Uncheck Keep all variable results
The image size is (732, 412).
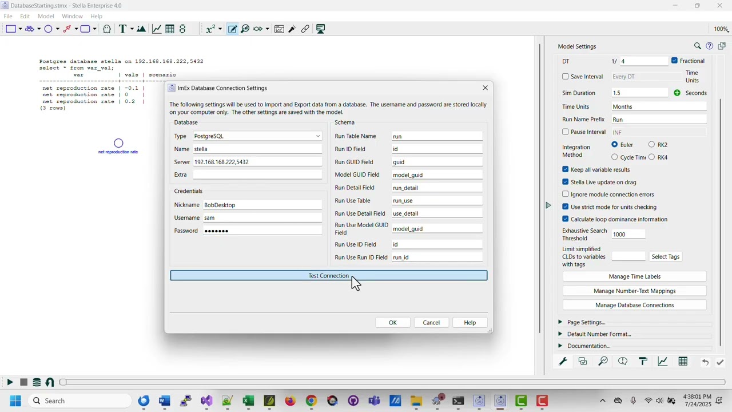point(566,169)
